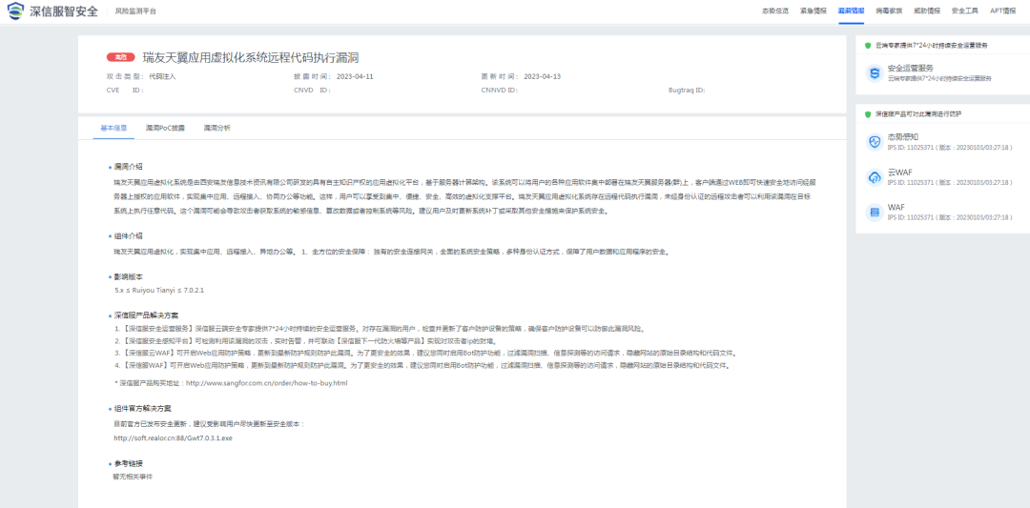
Task: Click the CNNVD ID field label
Action: point(499,91)
